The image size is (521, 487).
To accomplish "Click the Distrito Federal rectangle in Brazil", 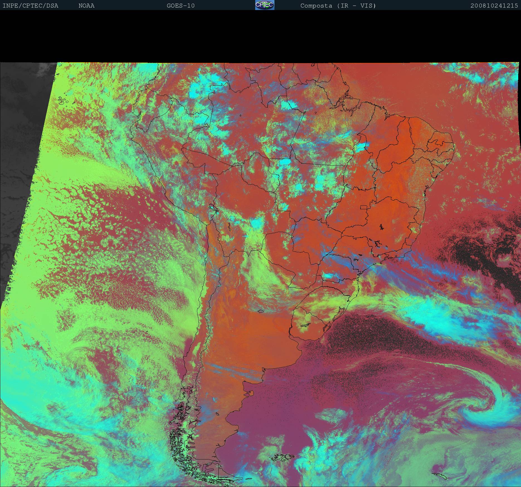I will 364,207.
